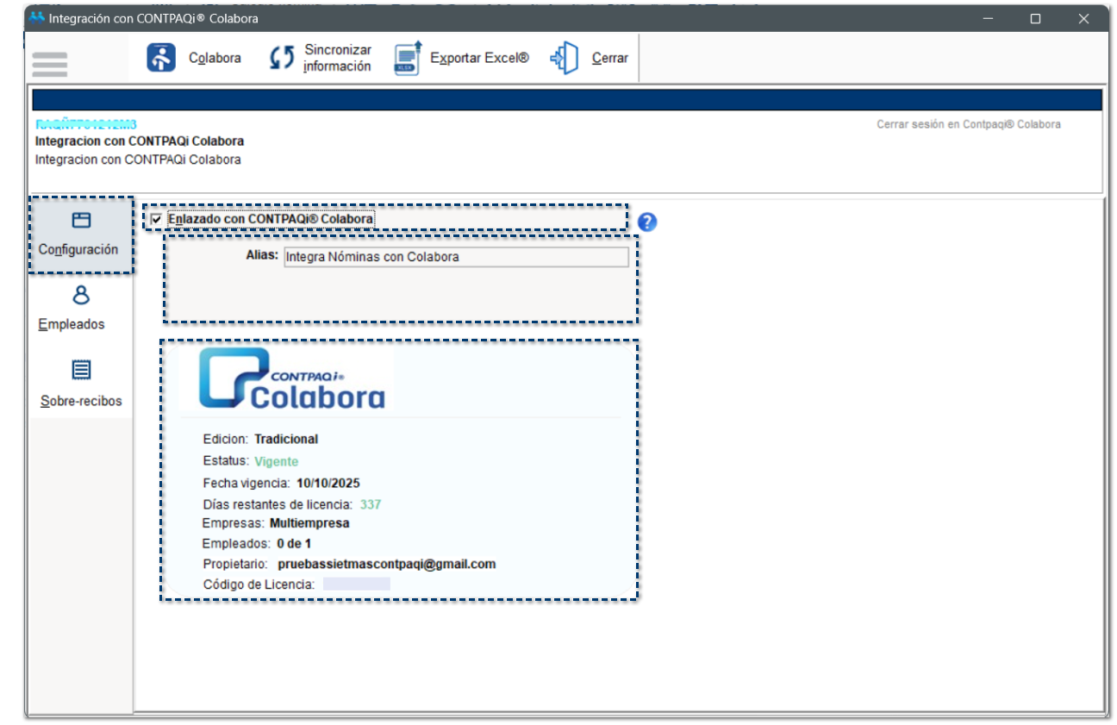Click Cerrar sesión en Contpaqi Colabora link
The width and height of the screenshot is (1117, 725).
pos(968,124)
